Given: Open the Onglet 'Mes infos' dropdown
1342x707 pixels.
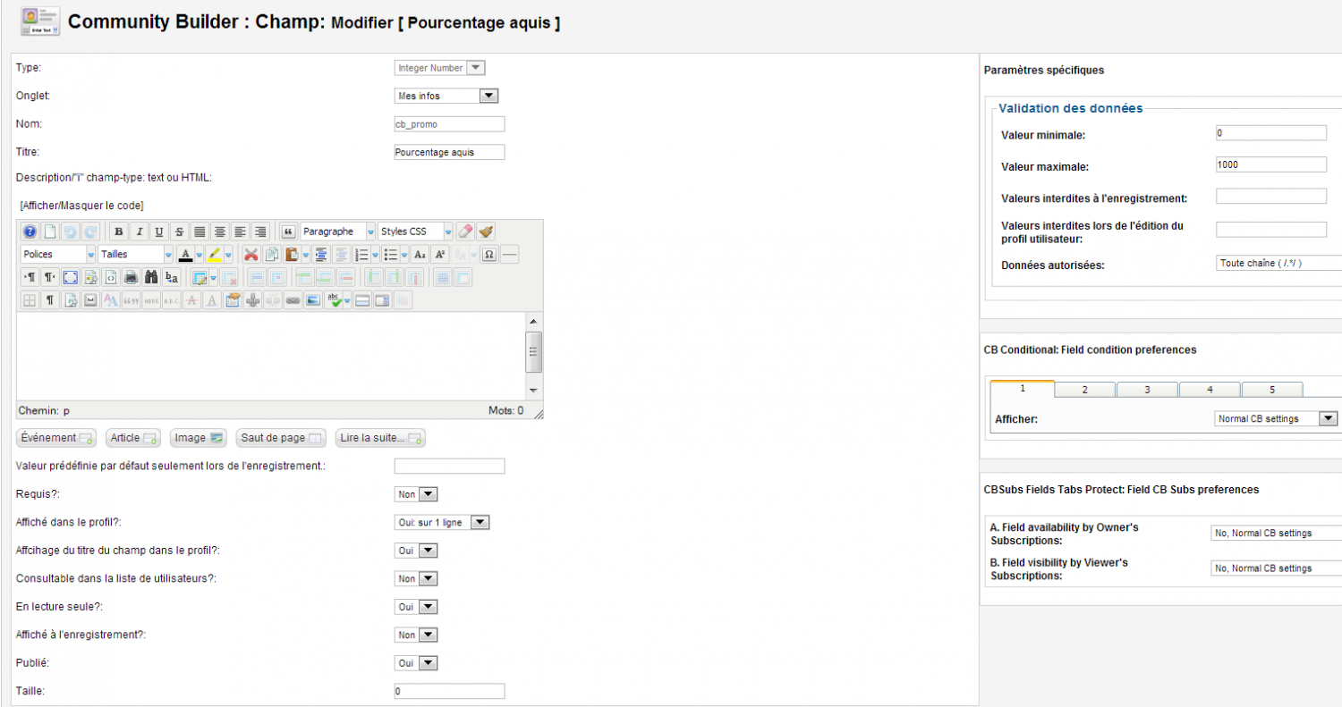Looking at the screenshot, I should coord(446,96).
